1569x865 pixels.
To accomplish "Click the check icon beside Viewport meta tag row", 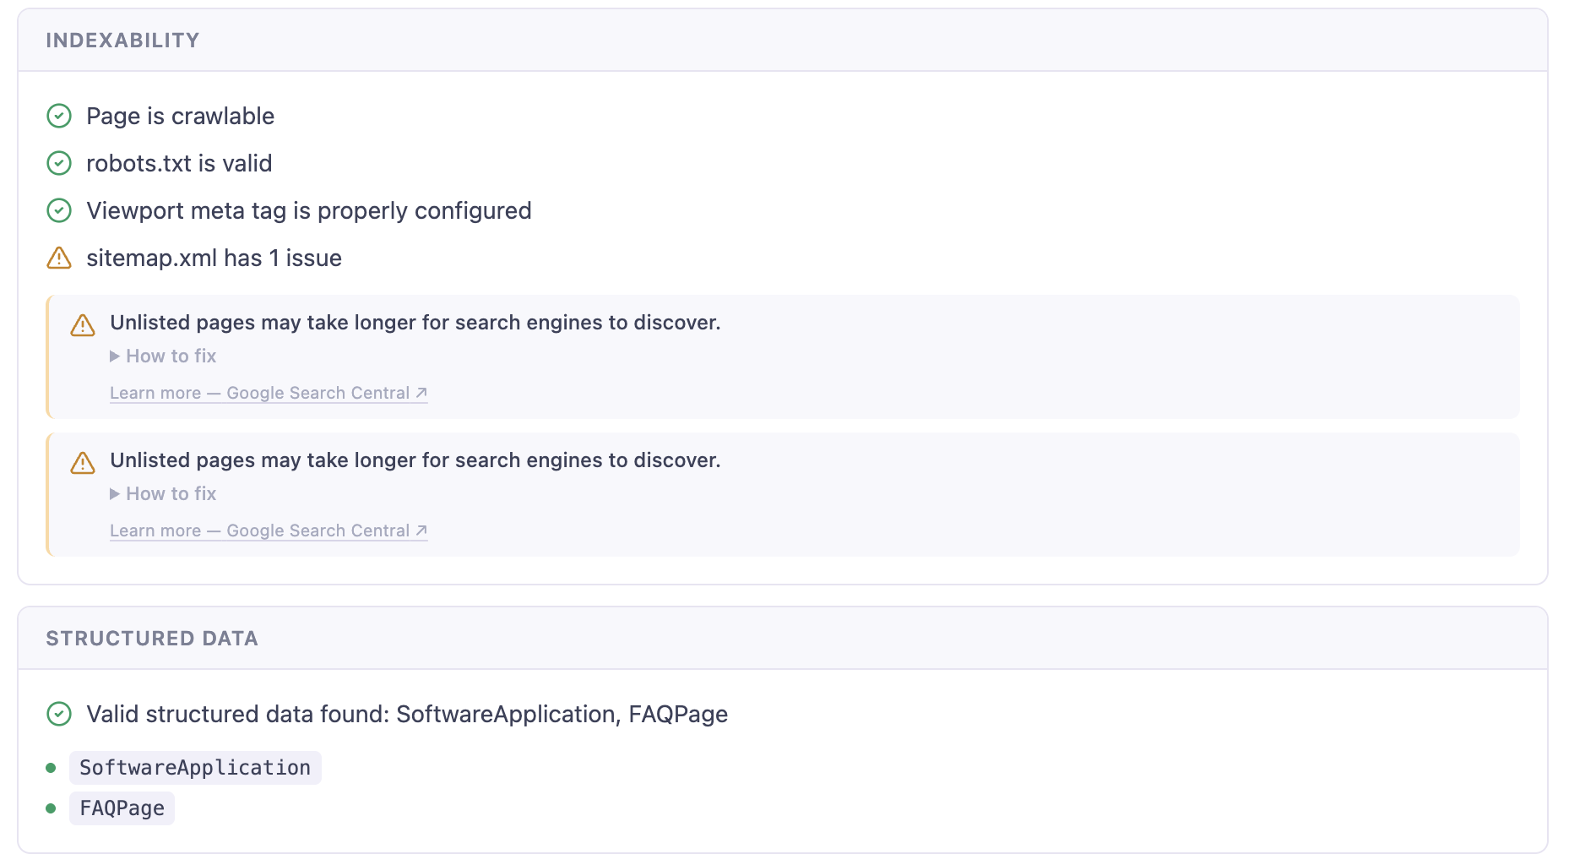I will coord(59,210).
